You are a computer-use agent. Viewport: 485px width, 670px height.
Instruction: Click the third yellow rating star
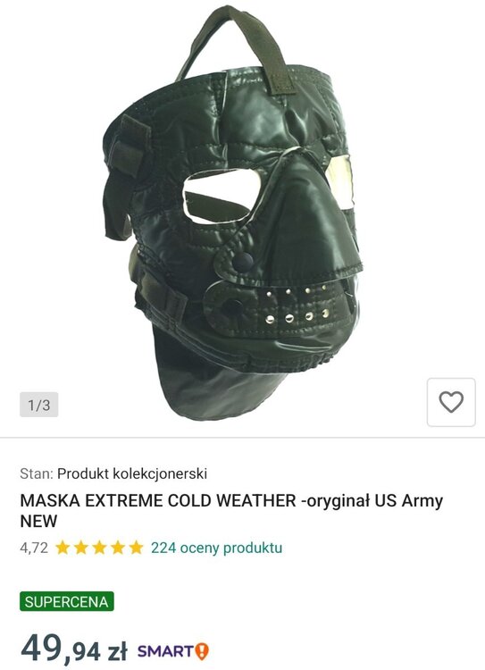click(99, 548)
